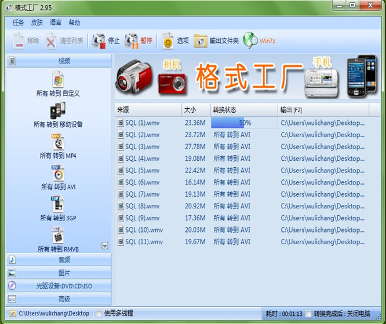This screenshot has width=386, height=324.
Task: Click the white slider phone image in banner
Action: [x=321, y=83]
